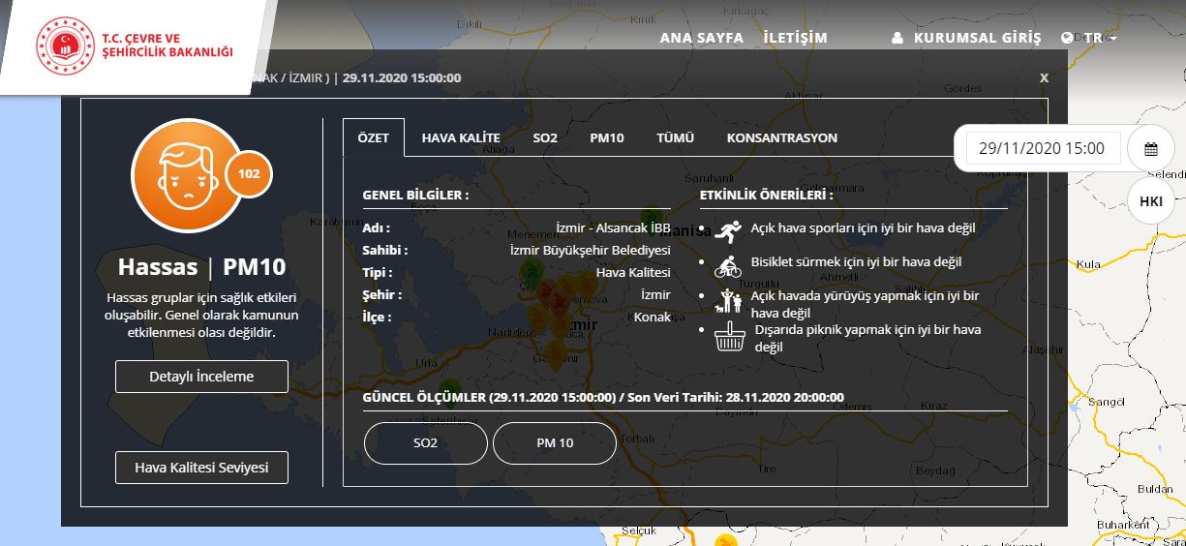Click the popup title timestamp 29.11.2020 15:00:00

pyautogui.click(x=402, y=77)
